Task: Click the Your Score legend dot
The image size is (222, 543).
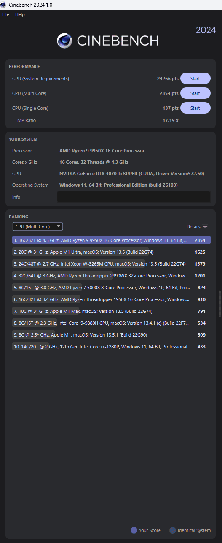Action: coord(134,530)
